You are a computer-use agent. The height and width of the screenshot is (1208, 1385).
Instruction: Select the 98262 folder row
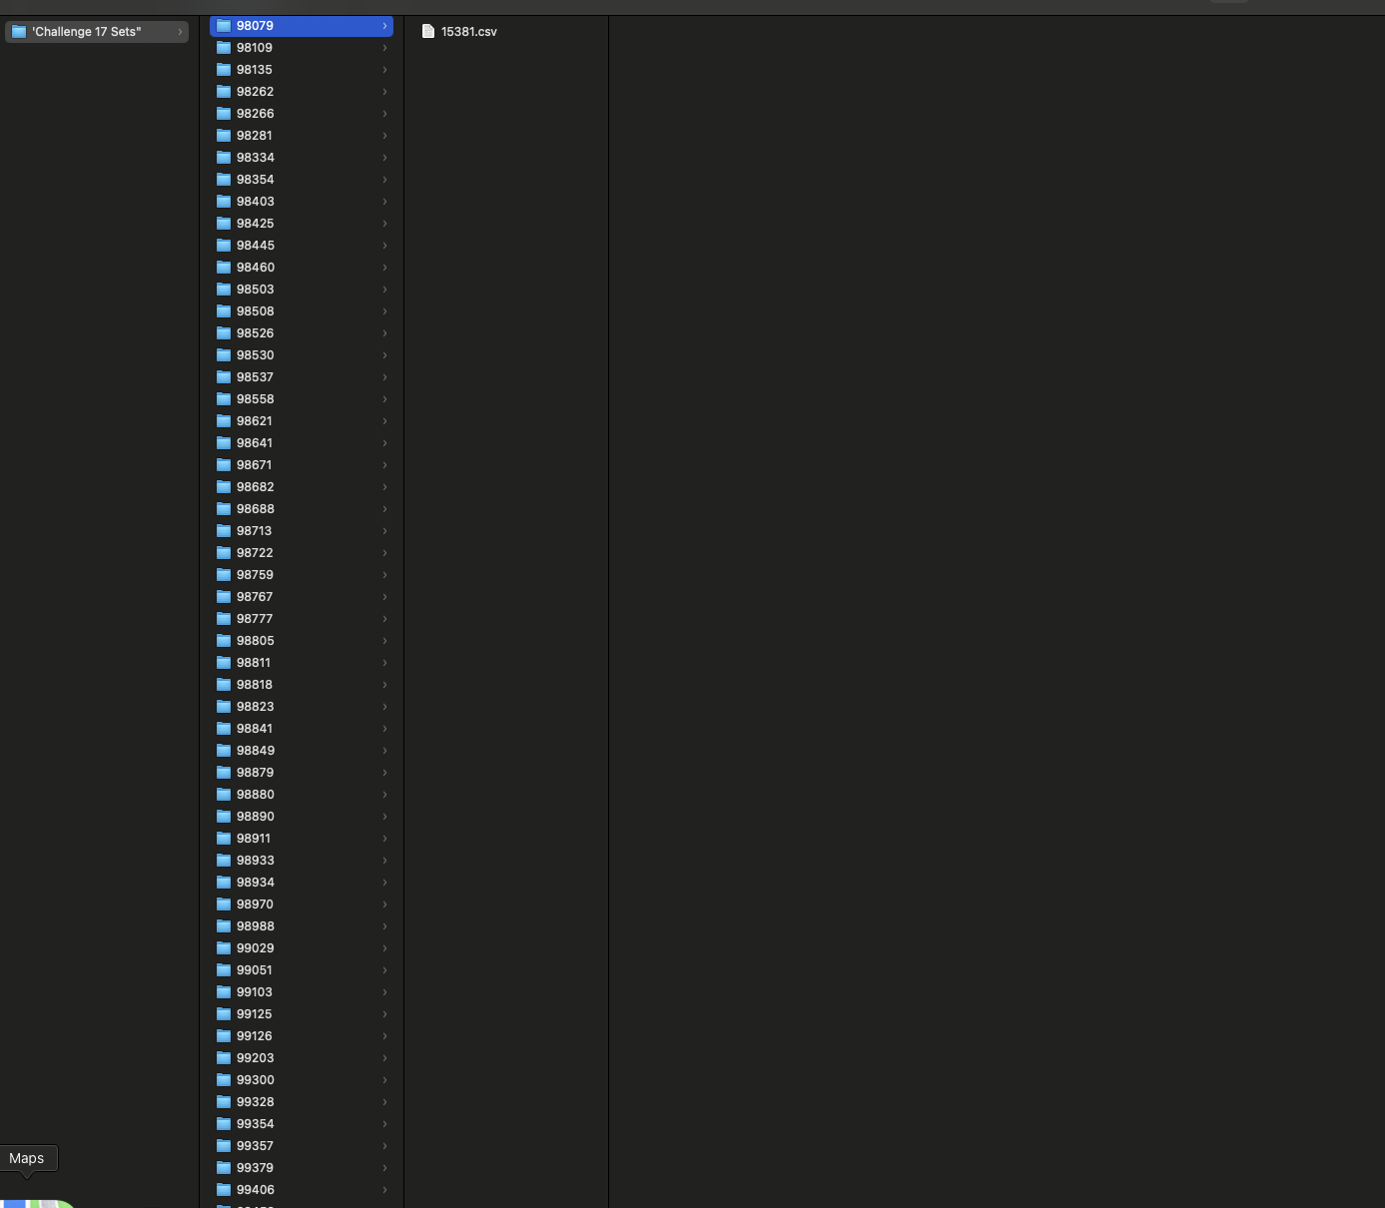coord(301,92)
